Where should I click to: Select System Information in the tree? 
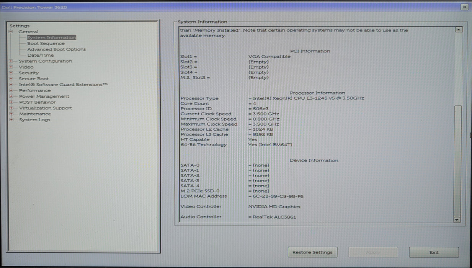[x=52, y=38]
